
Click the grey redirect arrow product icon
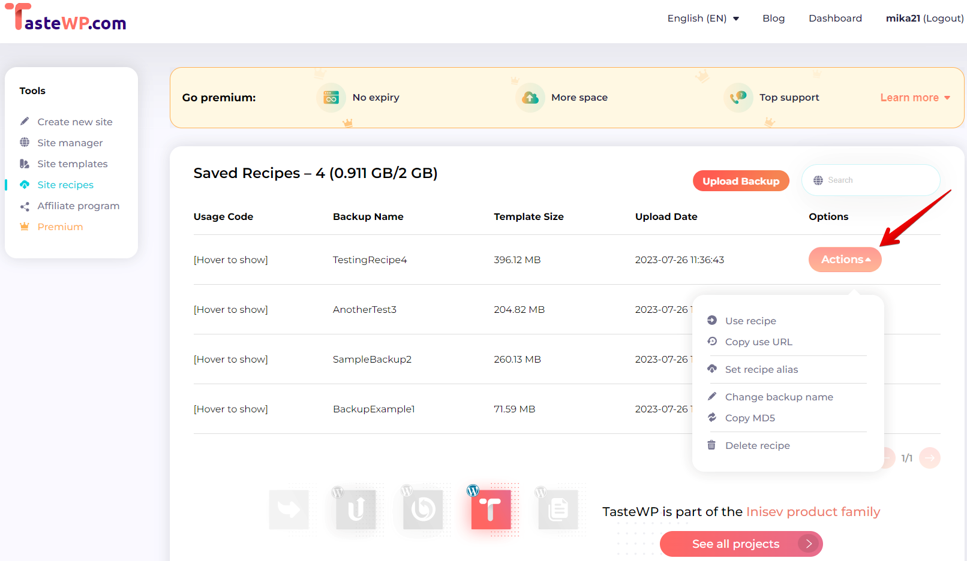[289, 509]
